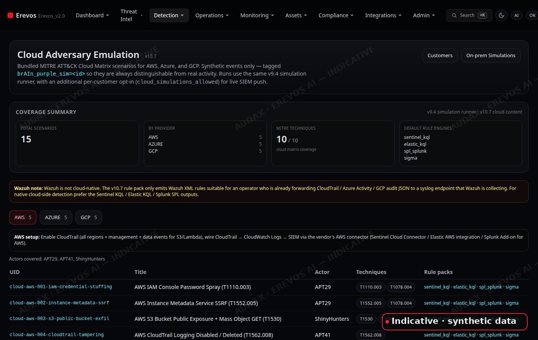Select title 'AWS IAM Console Password Spray (T1110.003)'
Viewport: 538px width, 340px height.
click(x=193, y=287)
